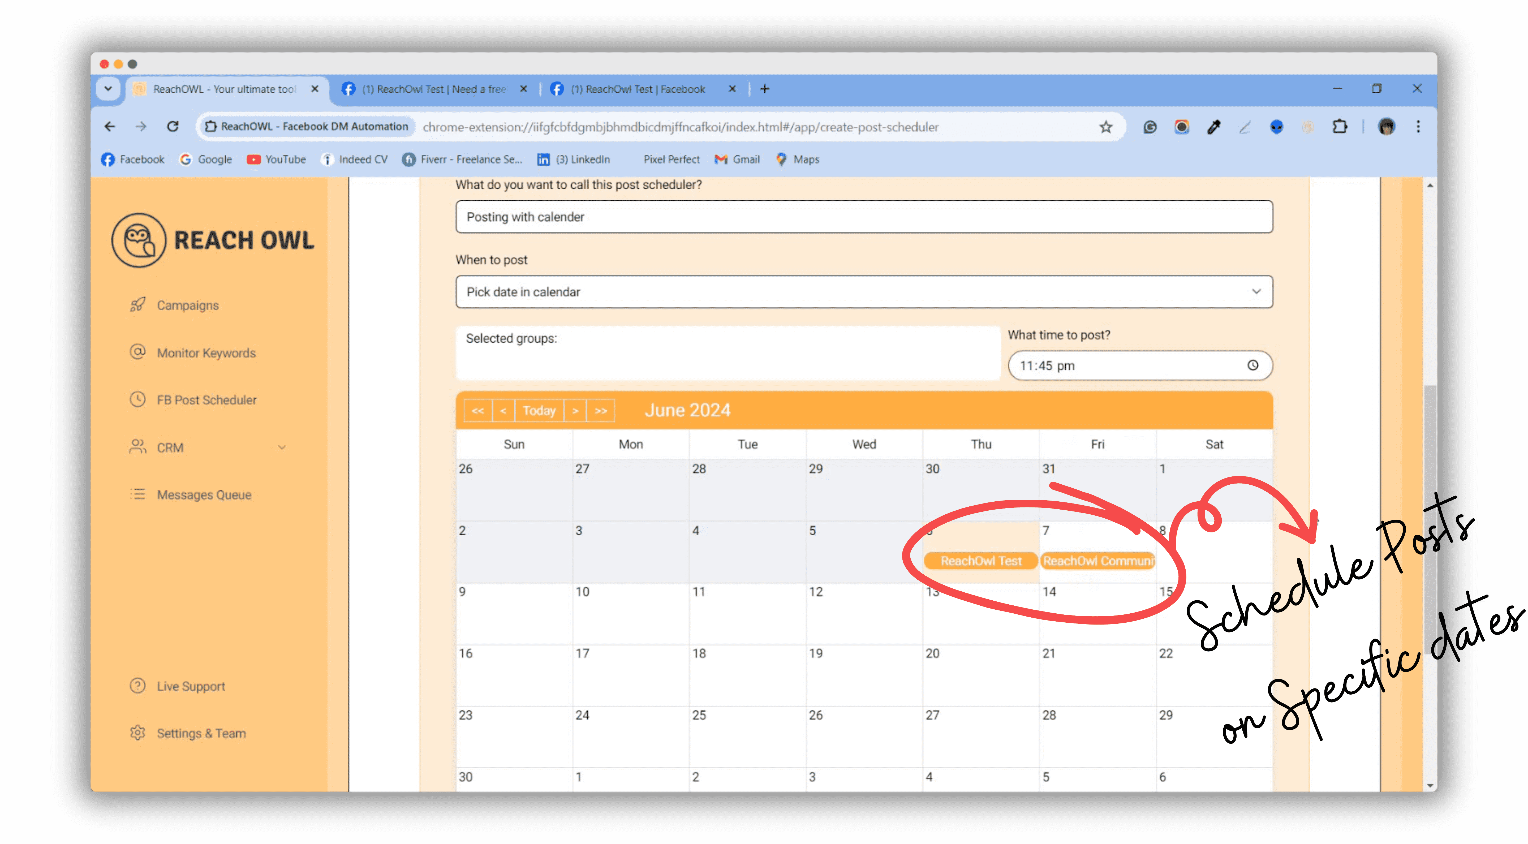Screen dimensions: 1528x844
Task: Expand the CRM section chevron
Action: 282,447
